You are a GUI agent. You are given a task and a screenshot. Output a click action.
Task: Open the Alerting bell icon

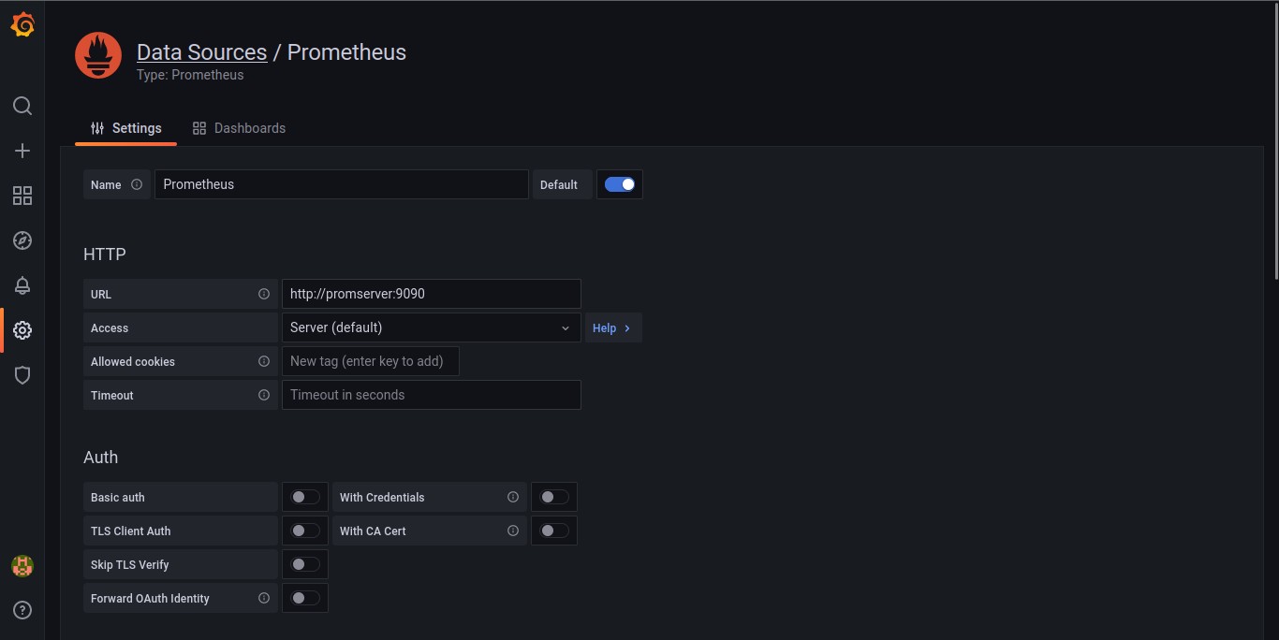[x=22, y=285]
